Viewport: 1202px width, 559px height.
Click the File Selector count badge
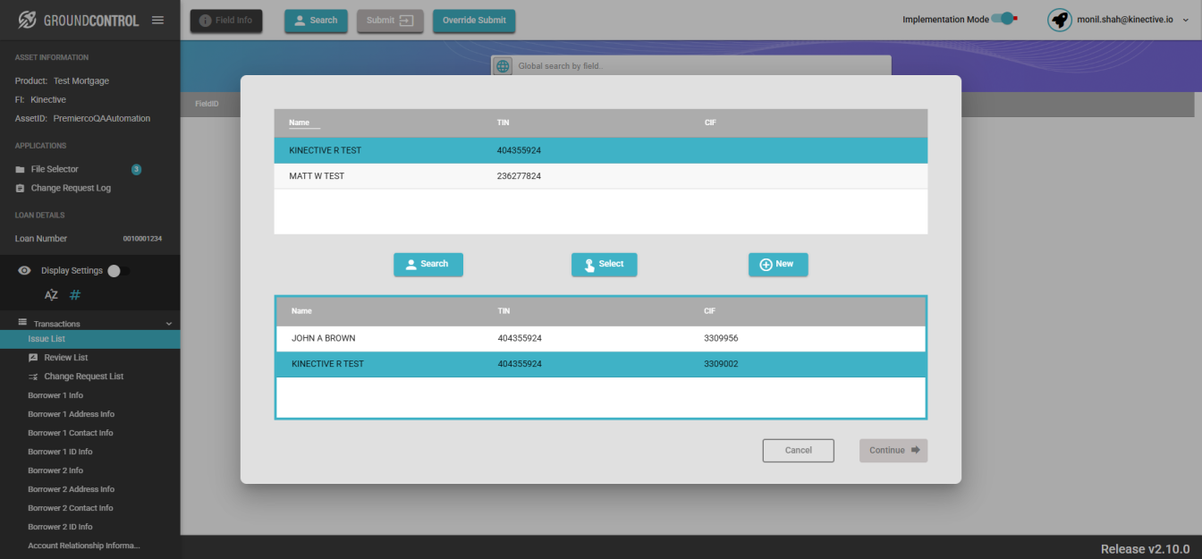(136, 169)
